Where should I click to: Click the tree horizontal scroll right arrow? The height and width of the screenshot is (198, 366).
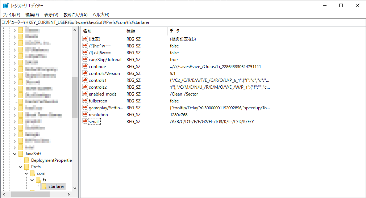[68, 194]
